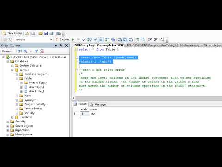Switch to the SQLErrorList.sql tab
Screen dimensions: 222x167
(200, 45)
